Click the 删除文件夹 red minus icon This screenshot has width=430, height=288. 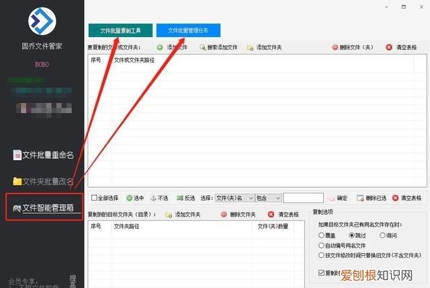click(x=224, y=215)
